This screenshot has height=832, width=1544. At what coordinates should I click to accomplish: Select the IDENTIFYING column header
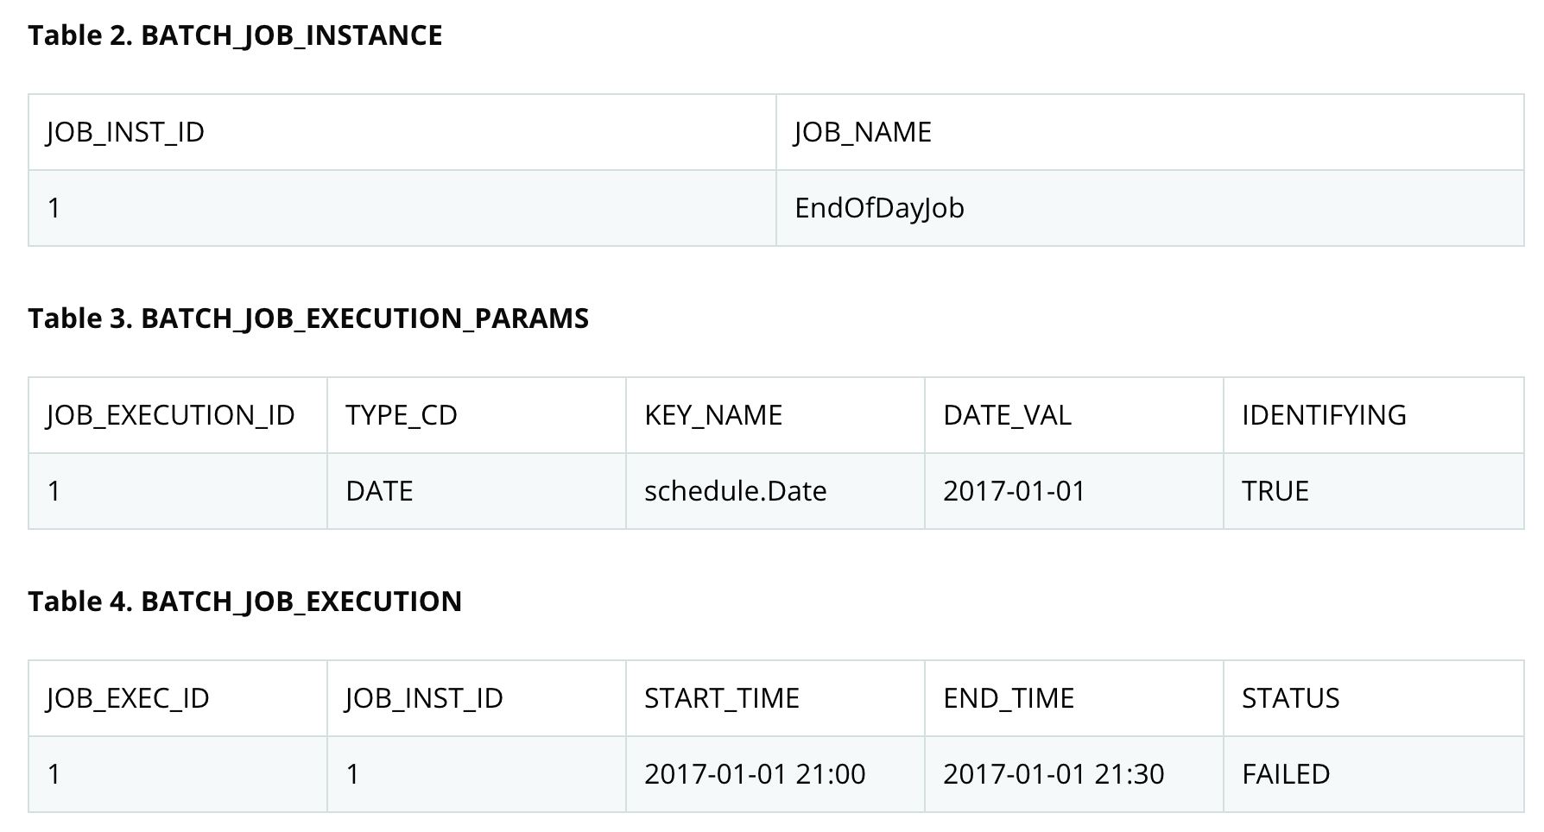(1374, 415)
